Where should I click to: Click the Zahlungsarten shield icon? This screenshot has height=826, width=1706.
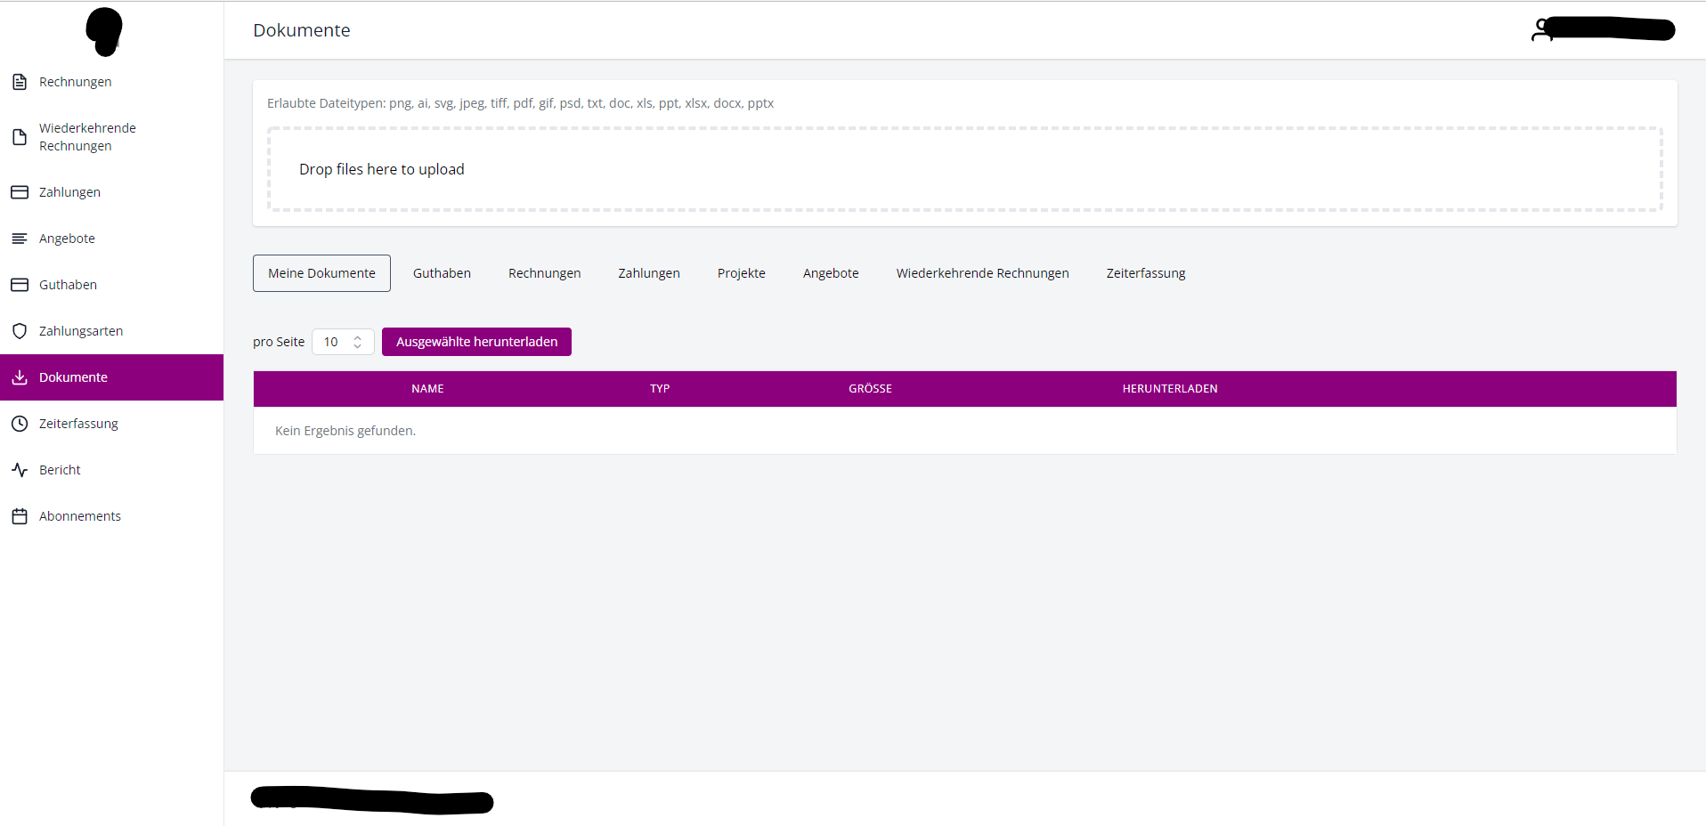click(20, 330)
